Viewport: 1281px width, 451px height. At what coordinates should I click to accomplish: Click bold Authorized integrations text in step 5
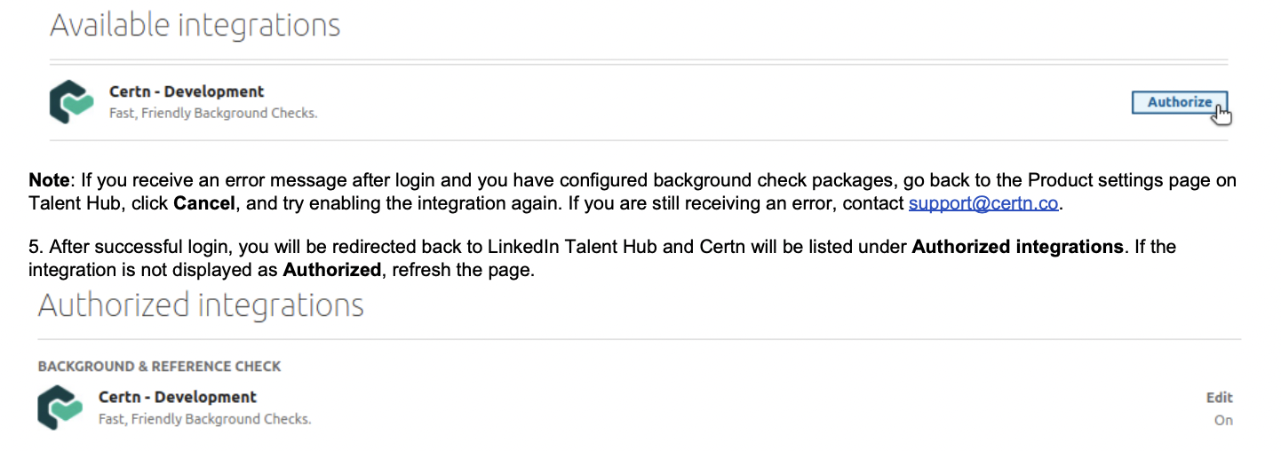click(1017, 247)
